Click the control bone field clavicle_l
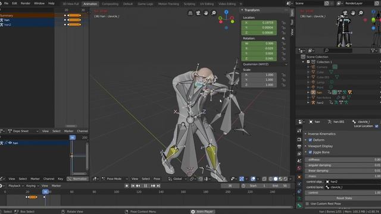The height and width of the screenshot is (214, 381). (353, 187)
